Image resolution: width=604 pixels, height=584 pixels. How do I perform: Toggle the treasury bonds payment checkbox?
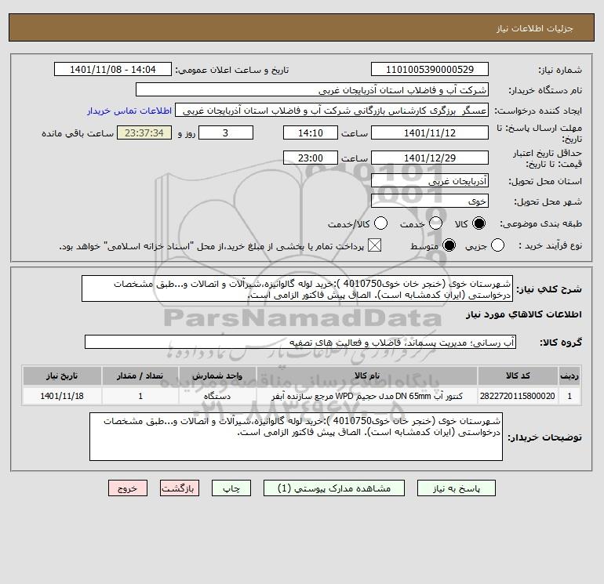coord(374,245)
